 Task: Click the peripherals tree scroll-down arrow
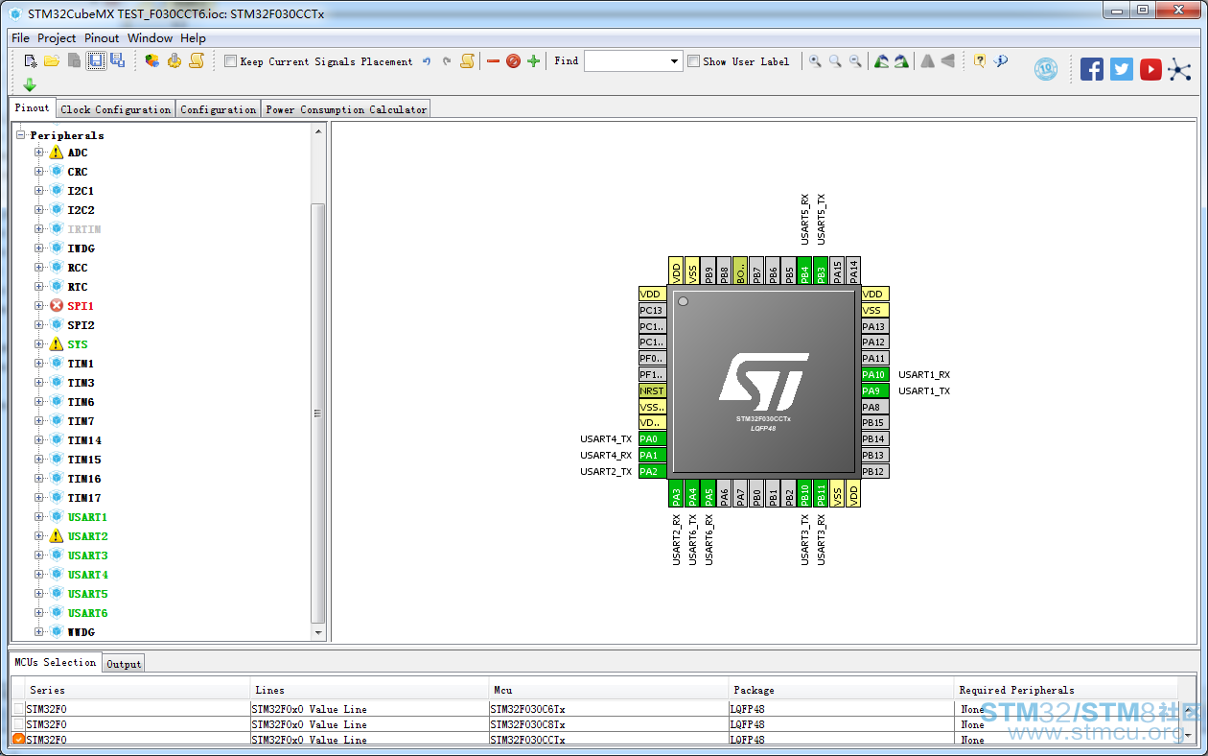[x=319, y=633]
